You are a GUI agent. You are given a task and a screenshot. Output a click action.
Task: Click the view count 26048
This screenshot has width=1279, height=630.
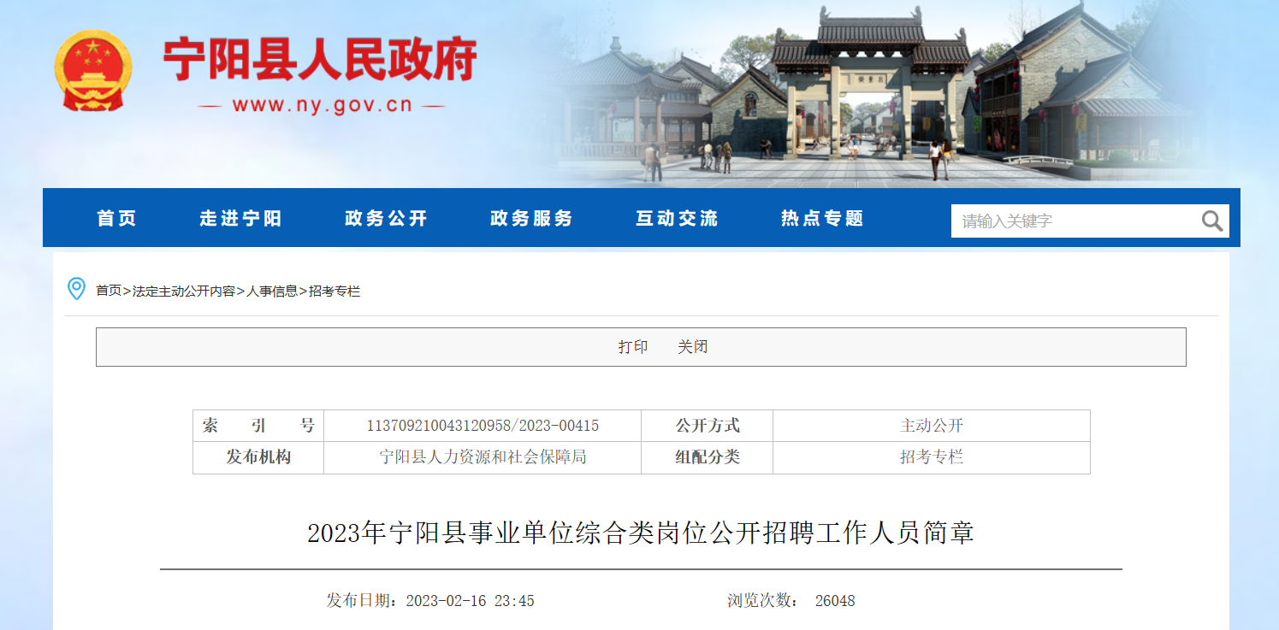[835, 601]
